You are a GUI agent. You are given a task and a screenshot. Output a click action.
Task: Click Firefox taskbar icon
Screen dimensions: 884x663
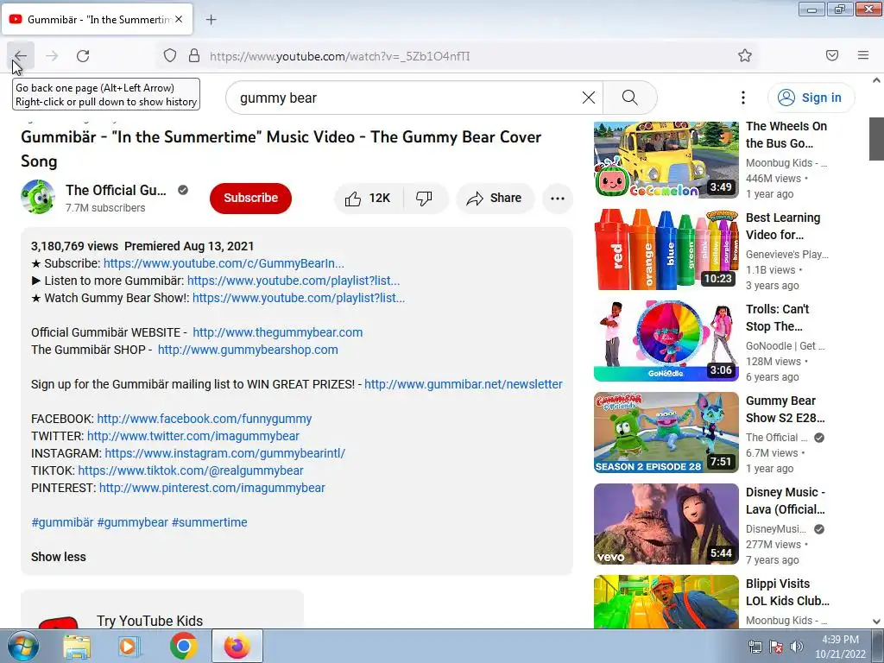[237, 646]
